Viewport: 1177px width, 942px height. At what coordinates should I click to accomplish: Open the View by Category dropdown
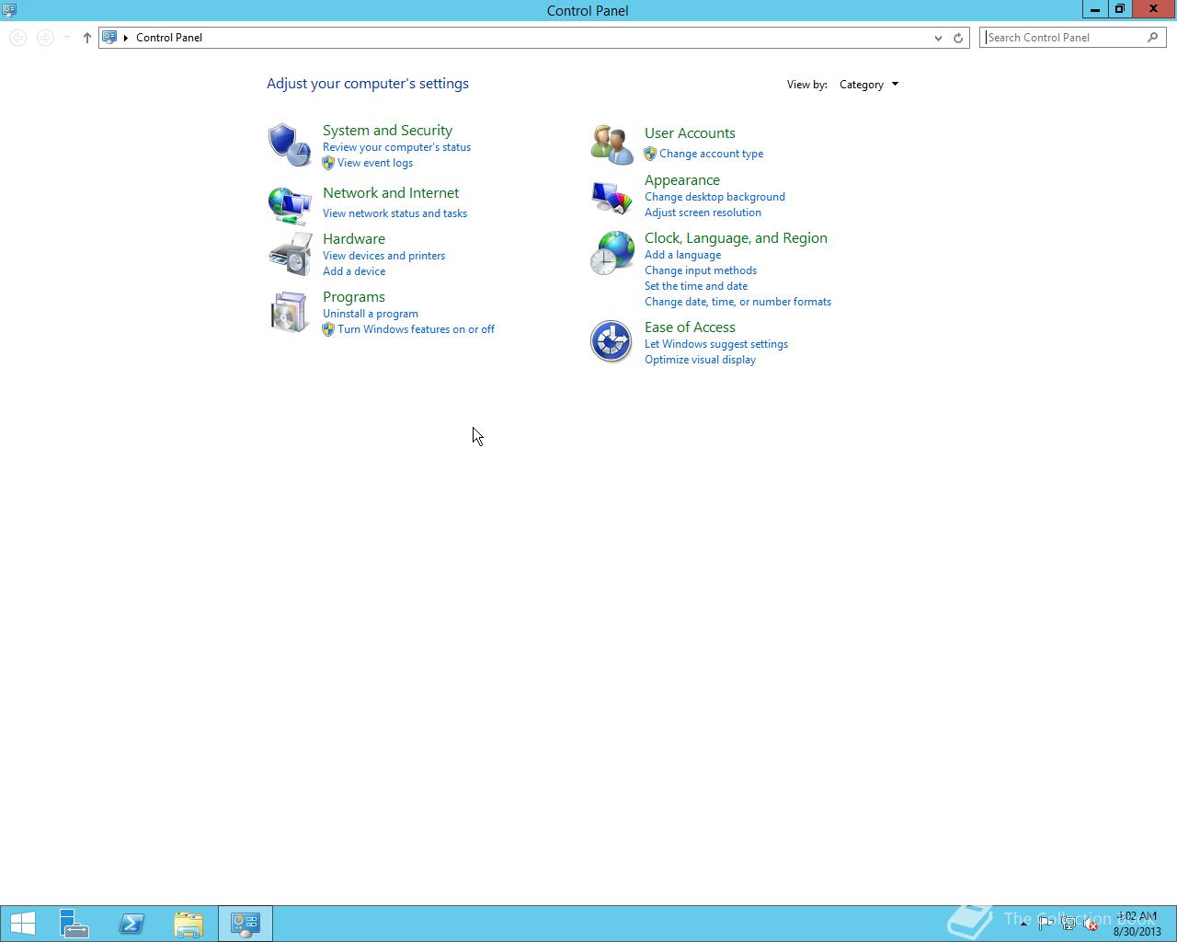pos(869,85)
